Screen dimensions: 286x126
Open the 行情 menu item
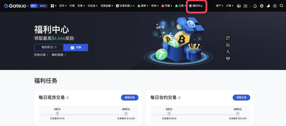click(x=72, y=6)
